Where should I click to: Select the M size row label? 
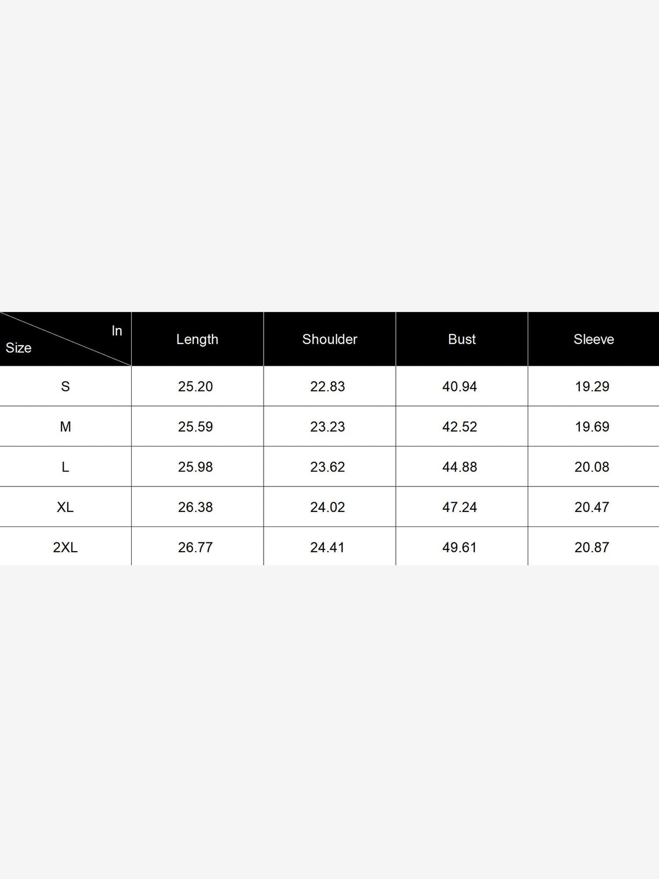coord(65,427)
